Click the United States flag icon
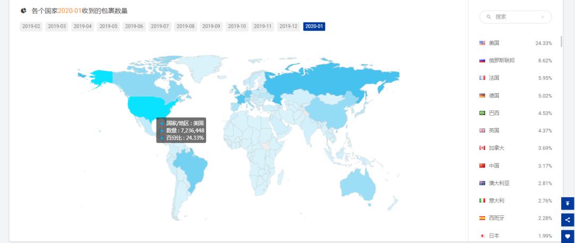This screenshot has height=243, width=575. (482, 43)
